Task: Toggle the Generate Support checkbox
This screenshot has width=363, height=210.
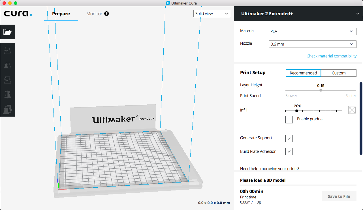Action: pyautogui.click(x=289, y=138)
